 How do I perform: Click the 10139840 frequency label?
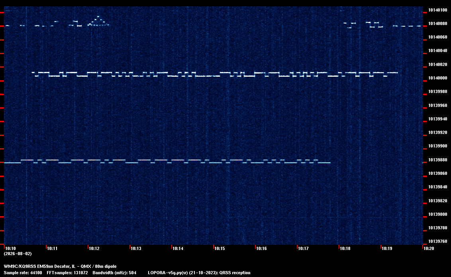pos(437,187)
